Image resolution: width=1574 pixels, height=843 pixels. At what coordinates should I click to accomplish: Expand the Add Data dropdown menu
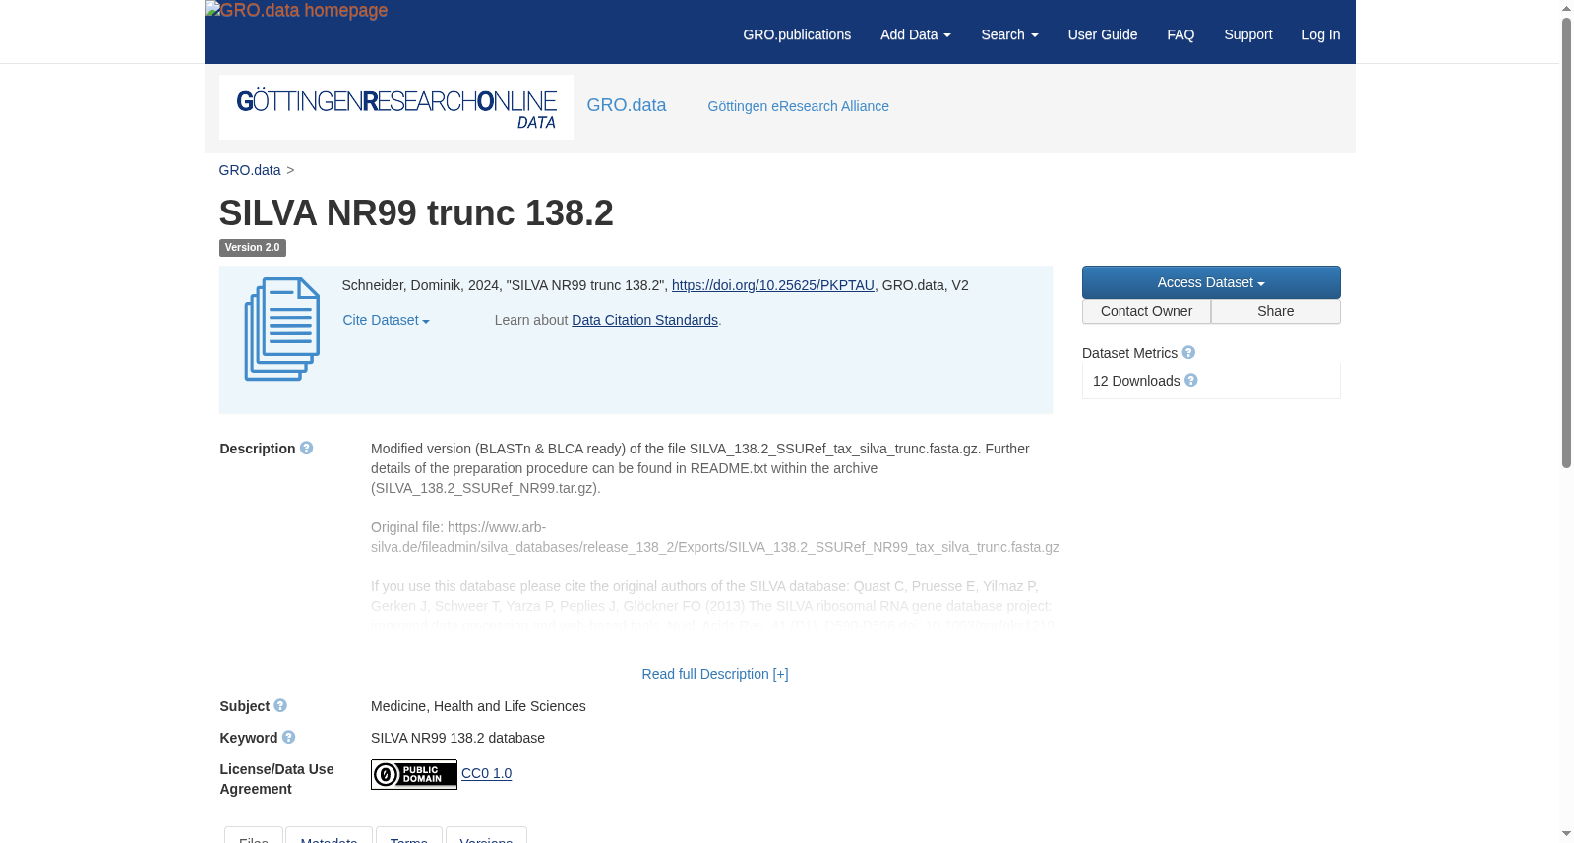click(916, 34)
